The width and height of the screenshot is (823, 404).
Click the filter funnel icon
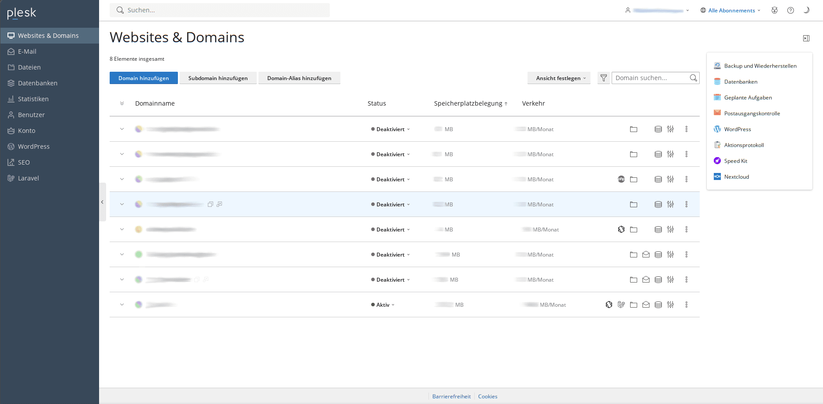[604, 78]
